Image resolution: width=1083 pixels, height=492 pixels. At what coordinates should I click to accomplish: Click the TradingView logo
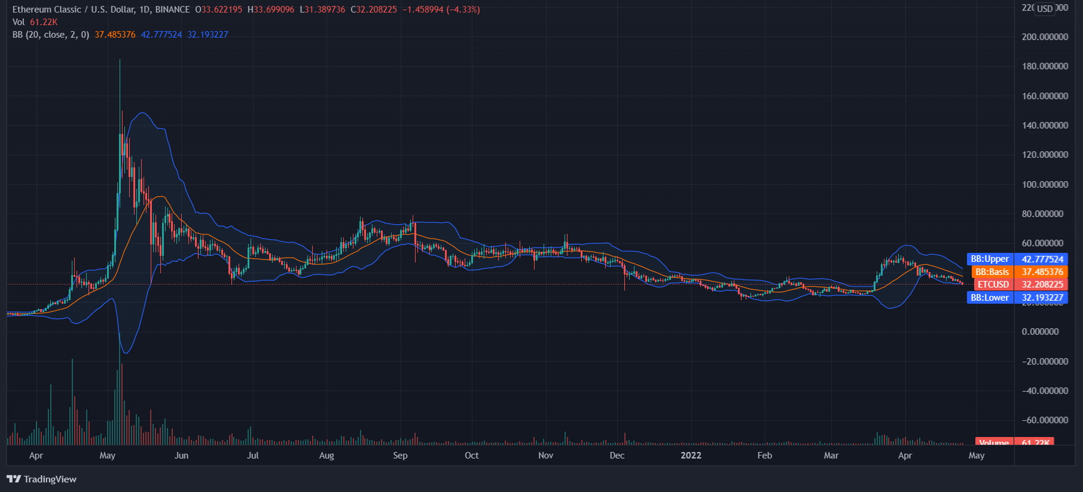(x=41, y=479)
